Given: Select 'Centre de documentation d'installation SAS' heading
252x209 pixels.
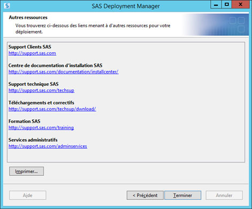Looking at the screenshot, I should (x=55, y=66).
